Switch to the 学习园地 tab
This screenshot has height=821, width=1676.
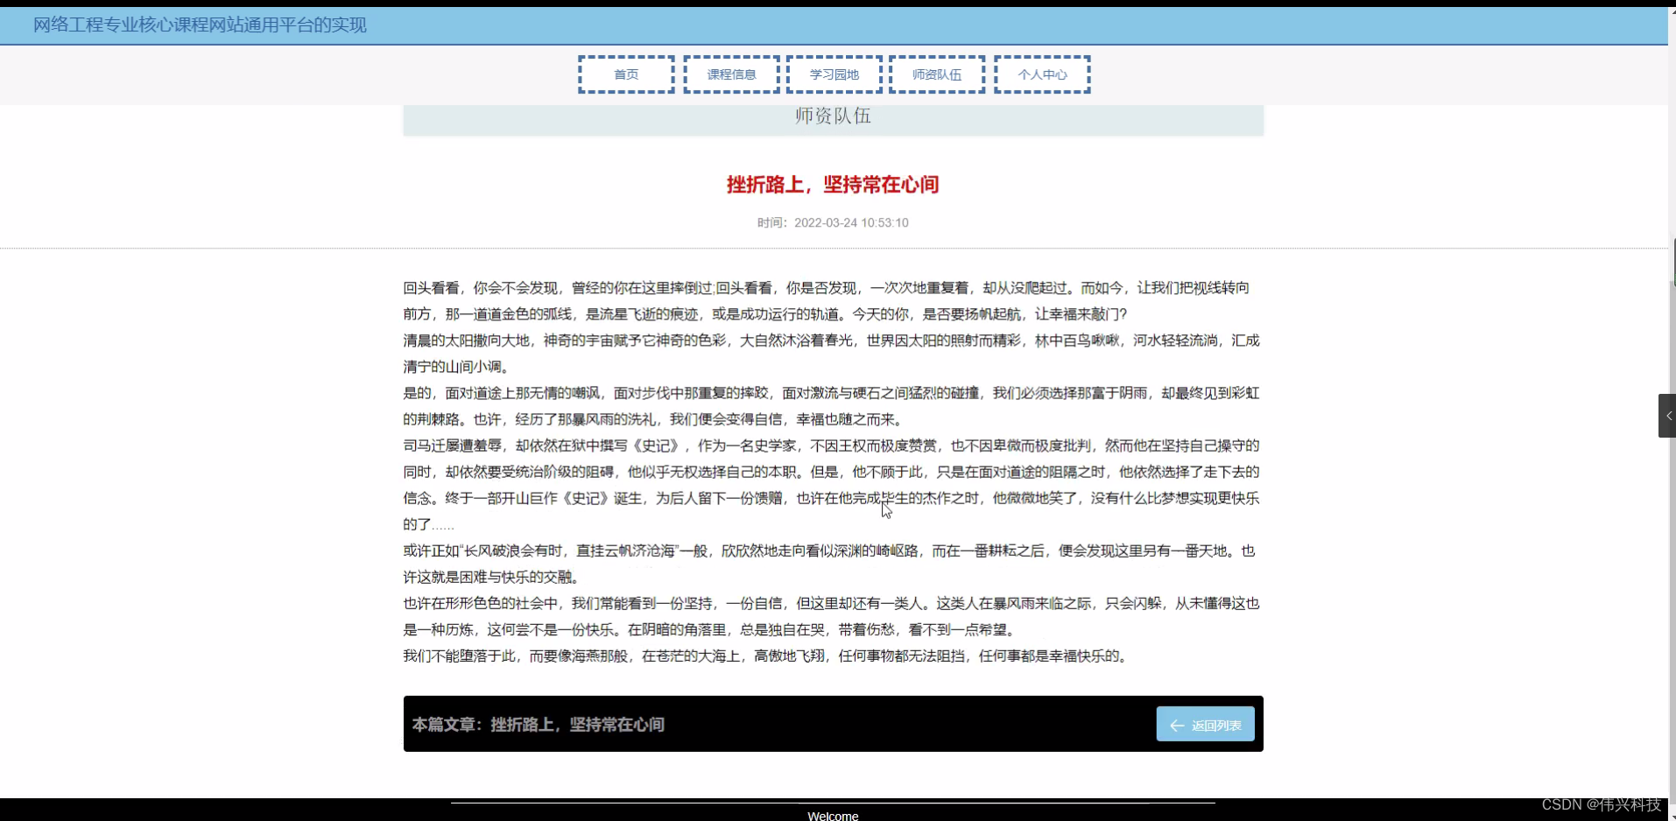[833, 74]
